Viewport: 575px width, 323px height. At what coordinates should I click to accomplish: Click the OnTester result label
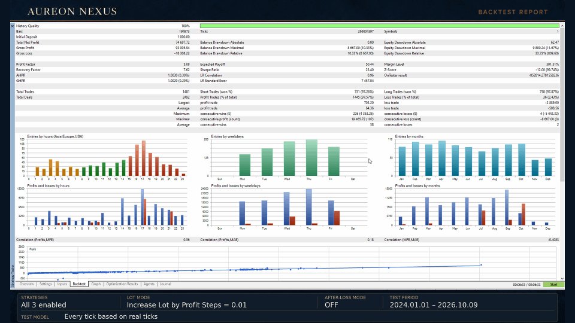tap(395, 75)
